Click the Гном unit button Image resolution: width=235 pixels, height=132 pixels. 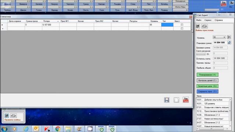click(x=102, y=10)
